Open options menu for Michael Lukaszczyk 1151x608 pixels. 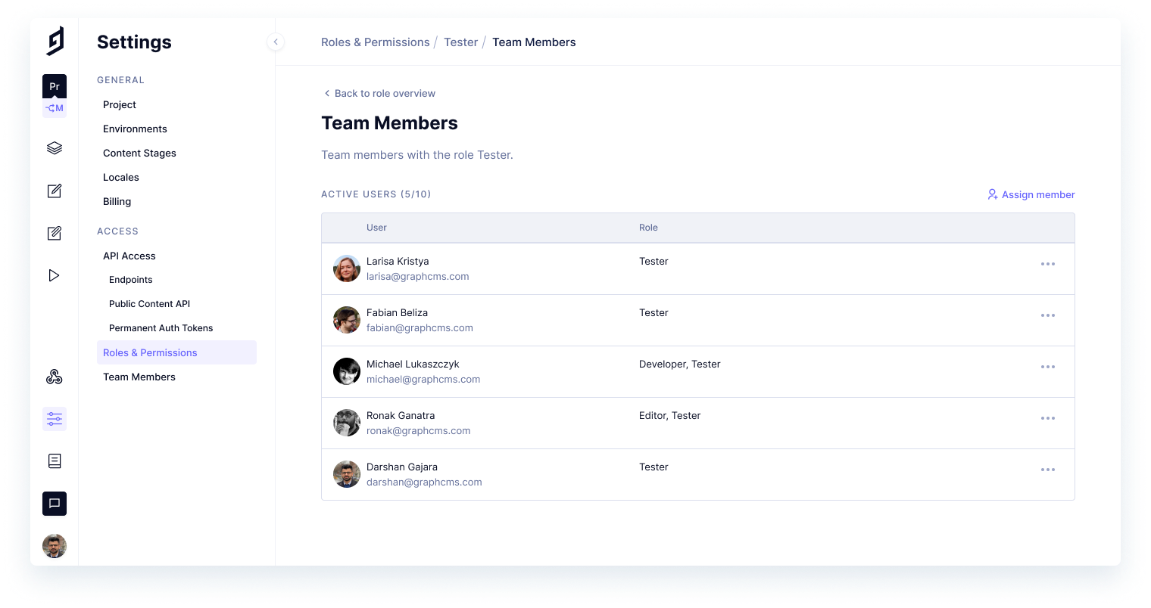coord(1048,367)
